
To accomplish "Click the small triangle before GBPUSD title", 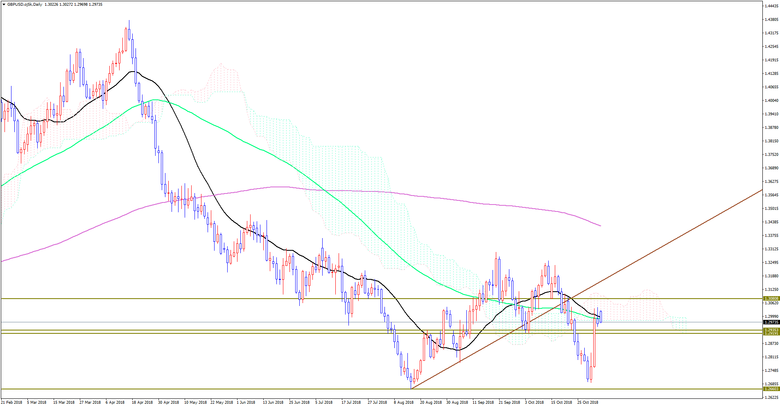I will pyautogui.click(x=4, y=4).
